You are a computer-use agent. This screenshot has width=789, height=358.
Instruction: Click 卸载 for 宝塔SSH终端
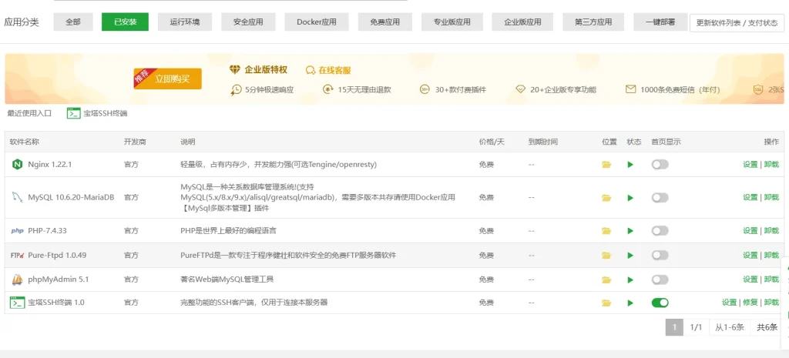click(771, 303)
